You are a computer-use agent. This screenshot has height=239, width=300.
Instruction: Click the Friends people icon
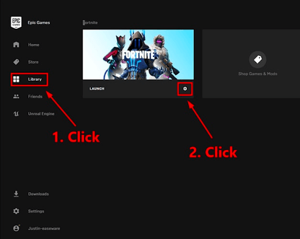(16, 96)
